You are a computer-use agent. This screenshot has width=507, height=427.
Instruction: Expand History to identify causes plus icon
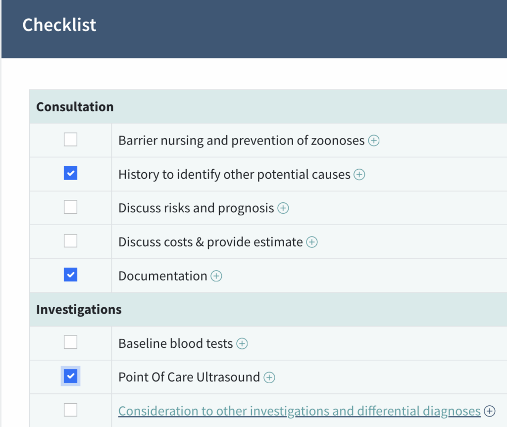[359, 175]
